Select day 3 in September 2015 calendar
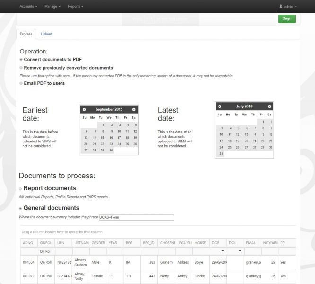315x284 pixels. 118,125
